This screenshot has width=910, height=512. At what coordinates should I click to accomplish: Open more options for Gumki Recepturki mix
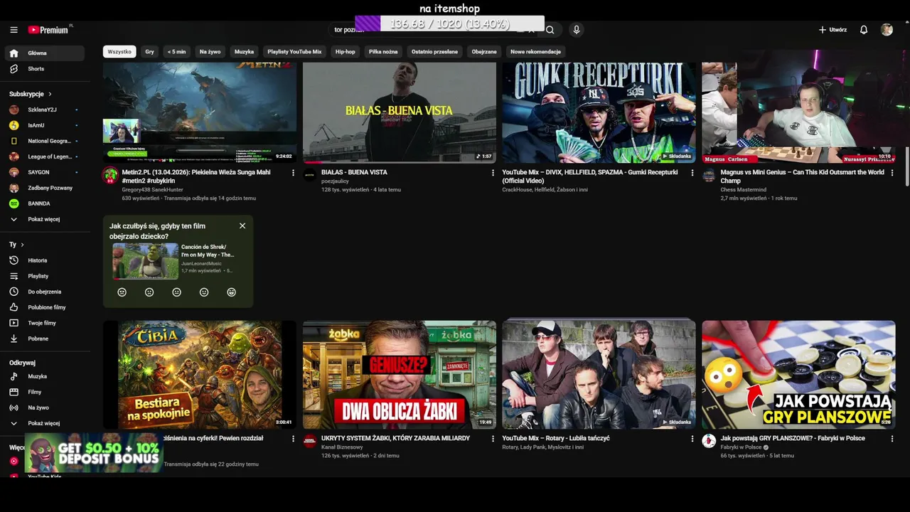692,173
